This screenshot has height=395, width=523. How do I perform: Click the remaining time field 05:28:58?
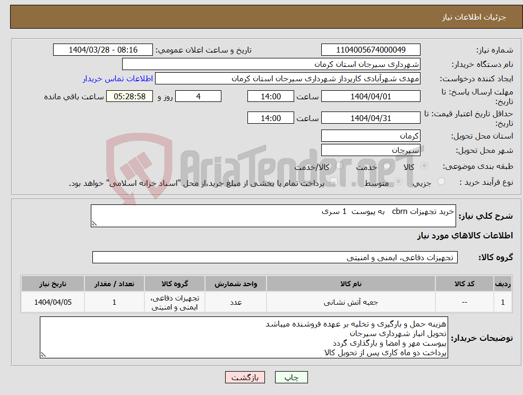(x=130, y=97)
